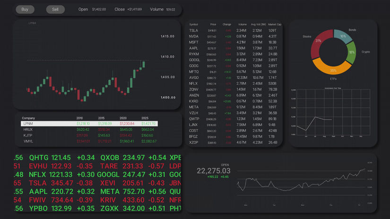Select the VMYL row in the Company table

89,141
